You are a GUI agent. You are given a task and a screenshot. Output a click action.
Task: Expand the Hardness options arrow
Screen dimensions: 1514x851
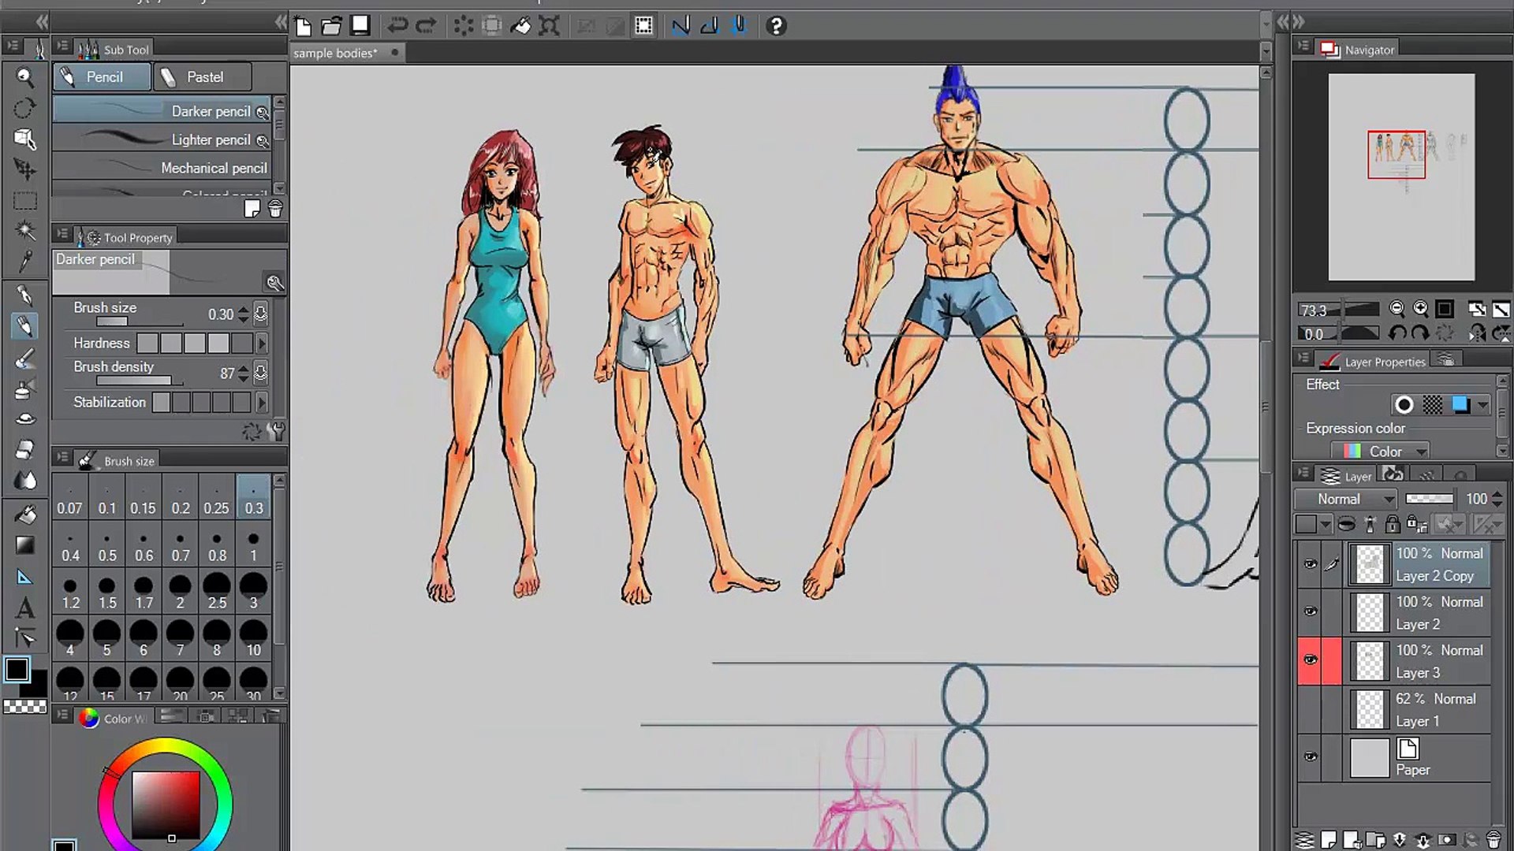click(x=262, y=344)
